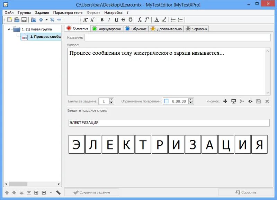Collapse the Новая группа tree node
The image size is (277, 200).
click(8, 29)
